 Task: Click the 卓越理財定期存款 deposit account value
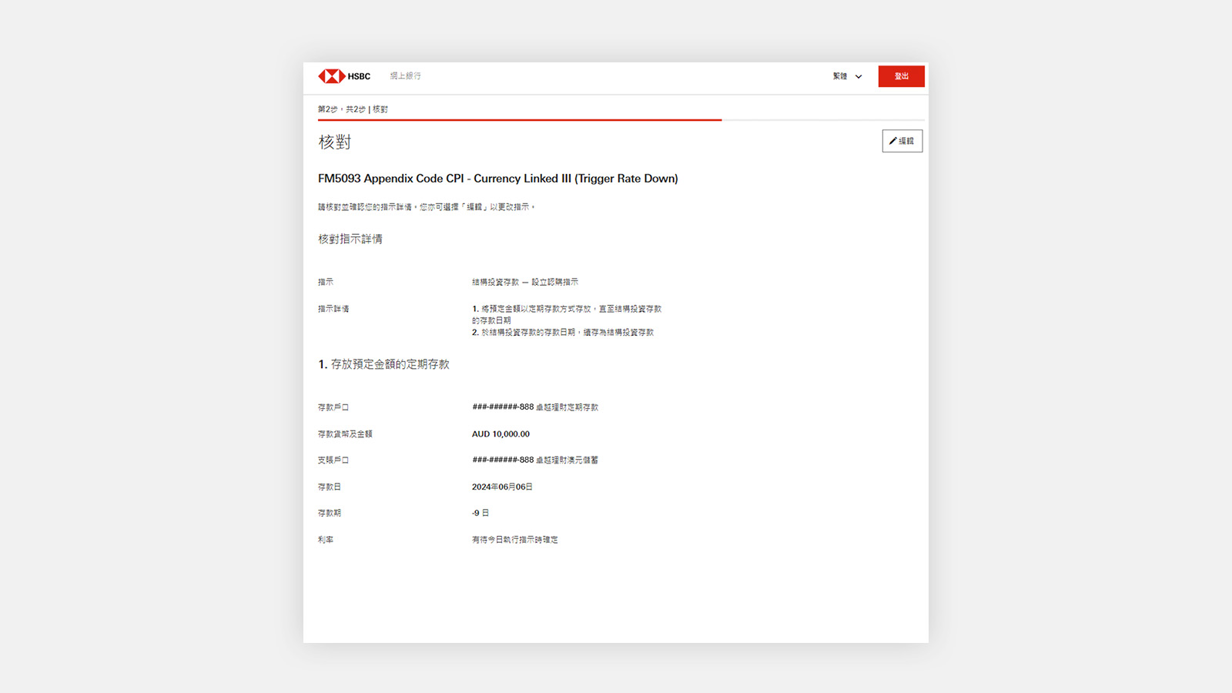coord(535,407)
